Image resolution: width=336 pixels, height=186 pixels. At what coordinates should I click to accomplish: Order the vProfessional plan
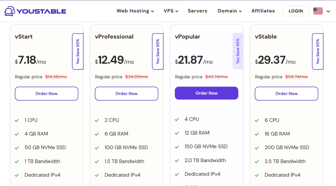point(126,93)
